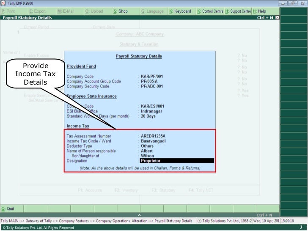This screenshot has height=231, width=308.
Task: Click the F2: Inventory button in background
Action: (126, 190)
